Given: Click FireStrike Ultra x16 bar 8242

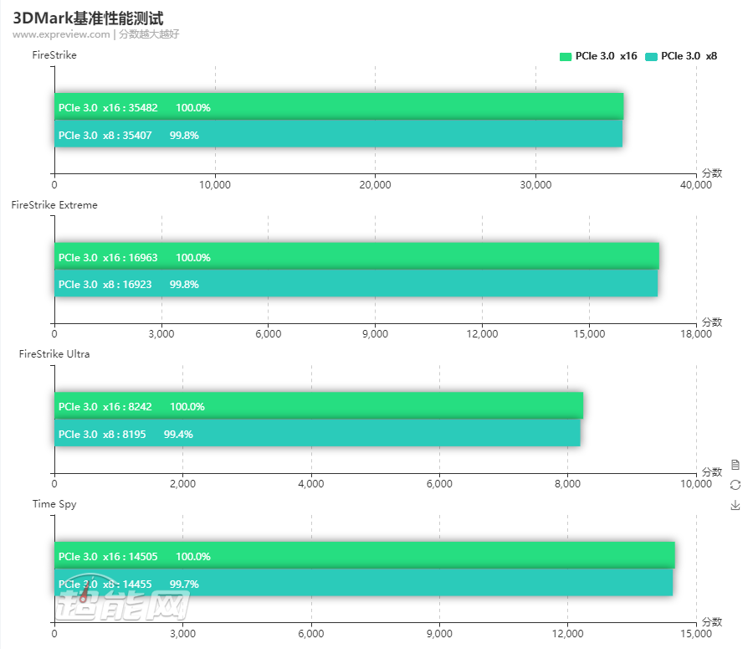Looking at the screenshot, I should click(x=319, y=406).
